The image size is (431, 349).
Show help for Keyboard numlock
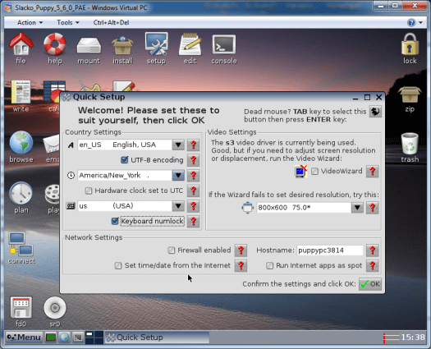tap(193, 222)
